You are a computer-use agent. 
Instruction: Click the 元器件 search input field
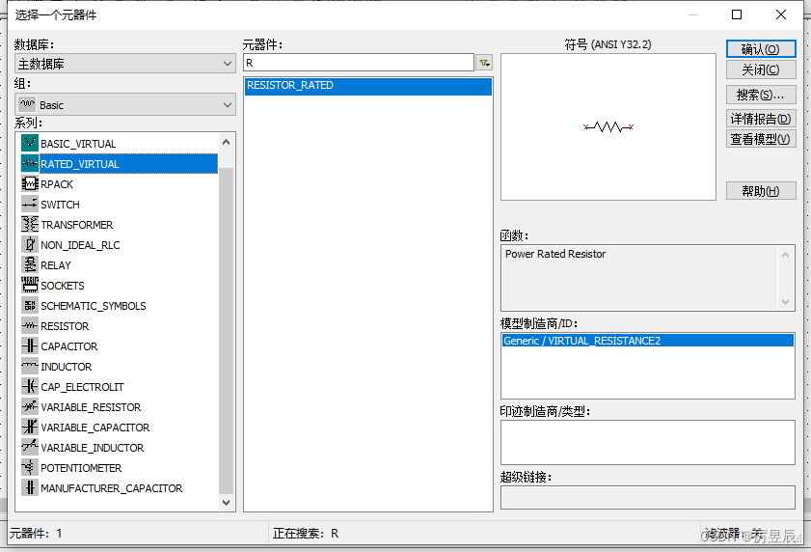click(x=358, y=62)
